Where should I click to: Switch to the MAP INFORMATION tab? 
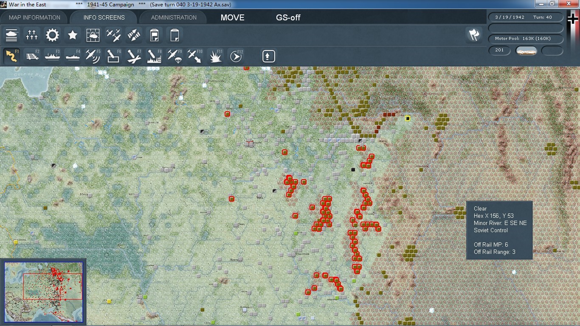click(34, 17)
